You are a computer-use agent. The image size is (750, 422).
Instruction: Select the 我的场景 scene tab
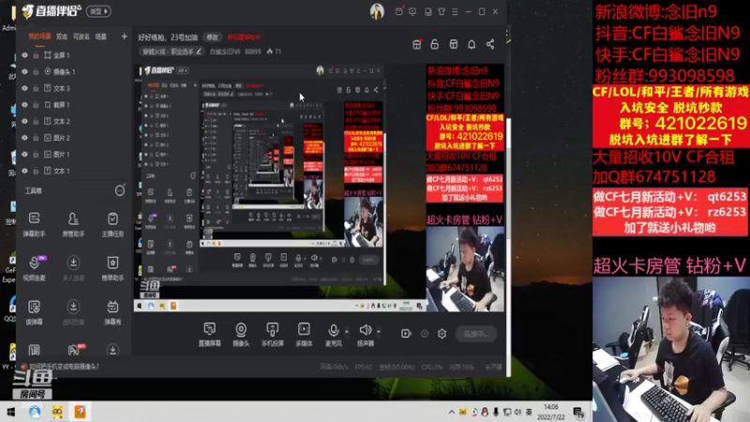click(x=39, y=37)
